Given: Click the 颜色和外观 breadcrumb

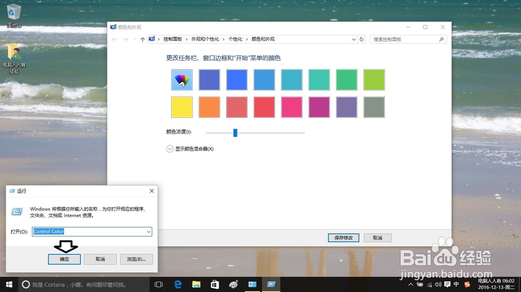Looking at the screenshot, I should click(263, 39).
